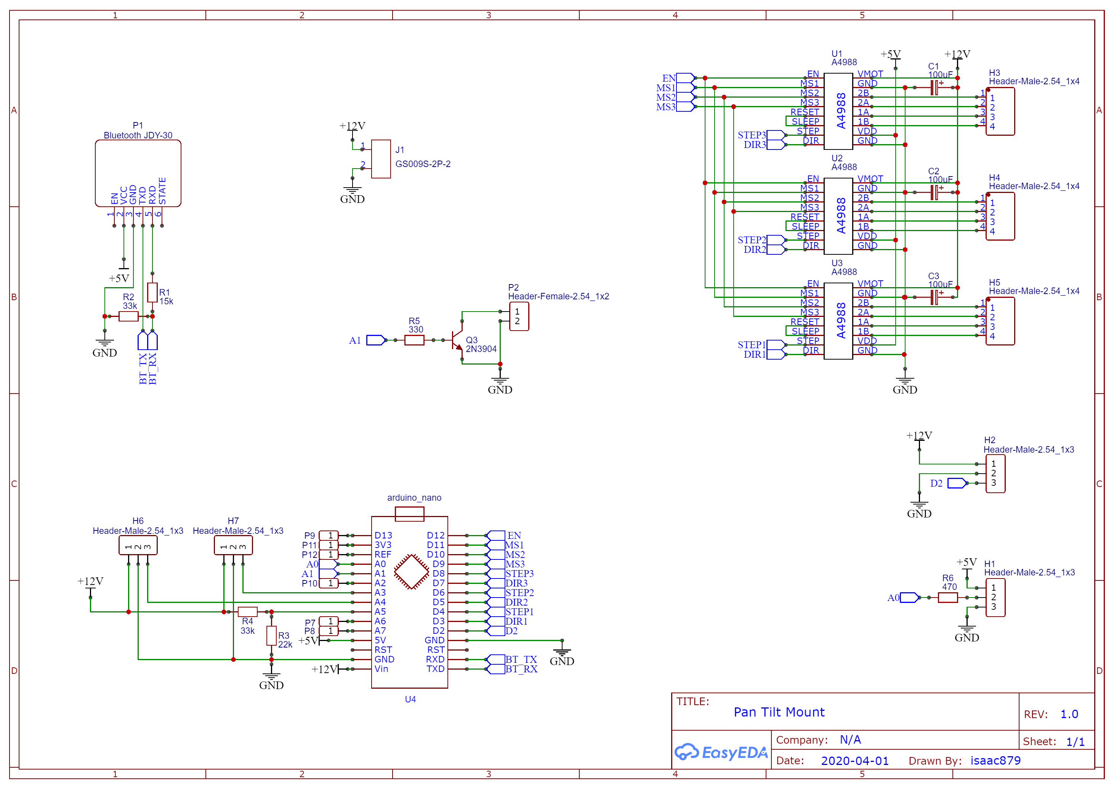Click the STEP2 port on Arduino D6

click(x=495, y=593)
